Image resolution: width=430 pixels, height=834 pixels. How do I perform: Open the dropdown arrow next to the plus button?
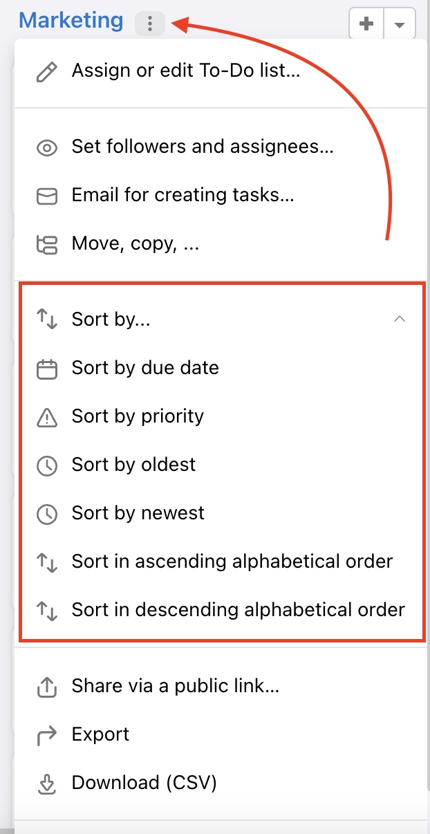(x=400, y=23)
